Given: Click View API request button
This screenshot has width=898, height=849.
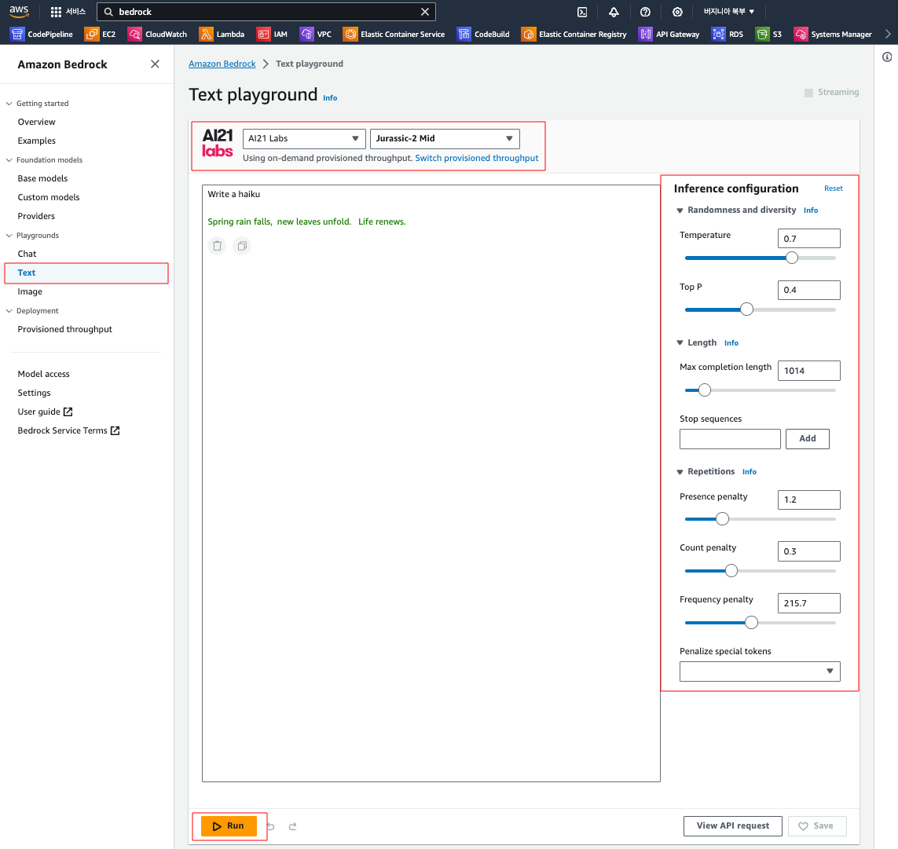Looking at the screenshot, I should (732, 825).
